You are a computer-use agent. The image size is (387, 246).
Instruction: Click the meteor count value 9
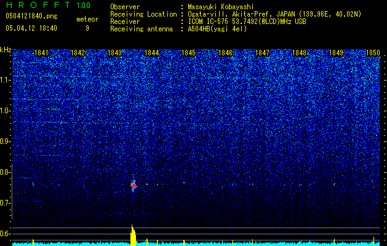click(x=87, y=28)
